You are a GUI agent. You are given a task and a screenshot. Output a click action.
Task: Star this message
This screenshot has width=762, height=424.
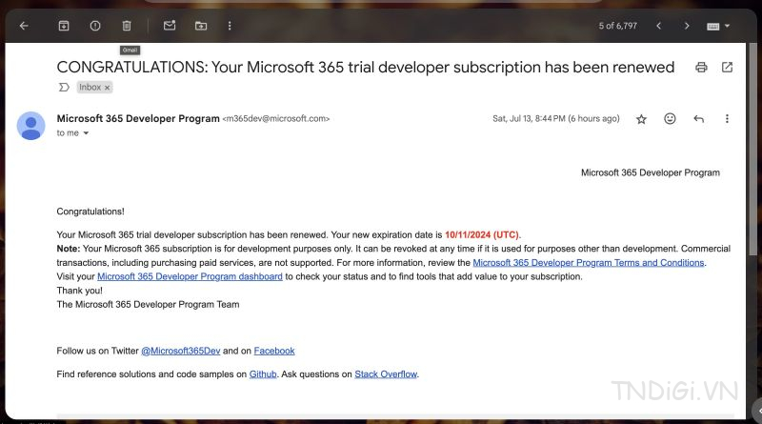[x=641, y=119]
